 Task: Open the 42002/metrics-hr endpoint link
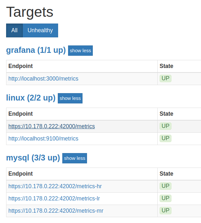click(55, 186)
